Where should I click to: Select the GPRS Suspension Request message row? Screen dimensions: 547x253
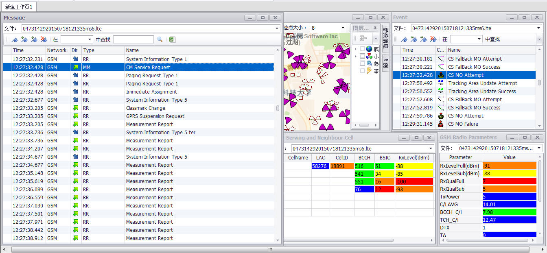point(139,116)
